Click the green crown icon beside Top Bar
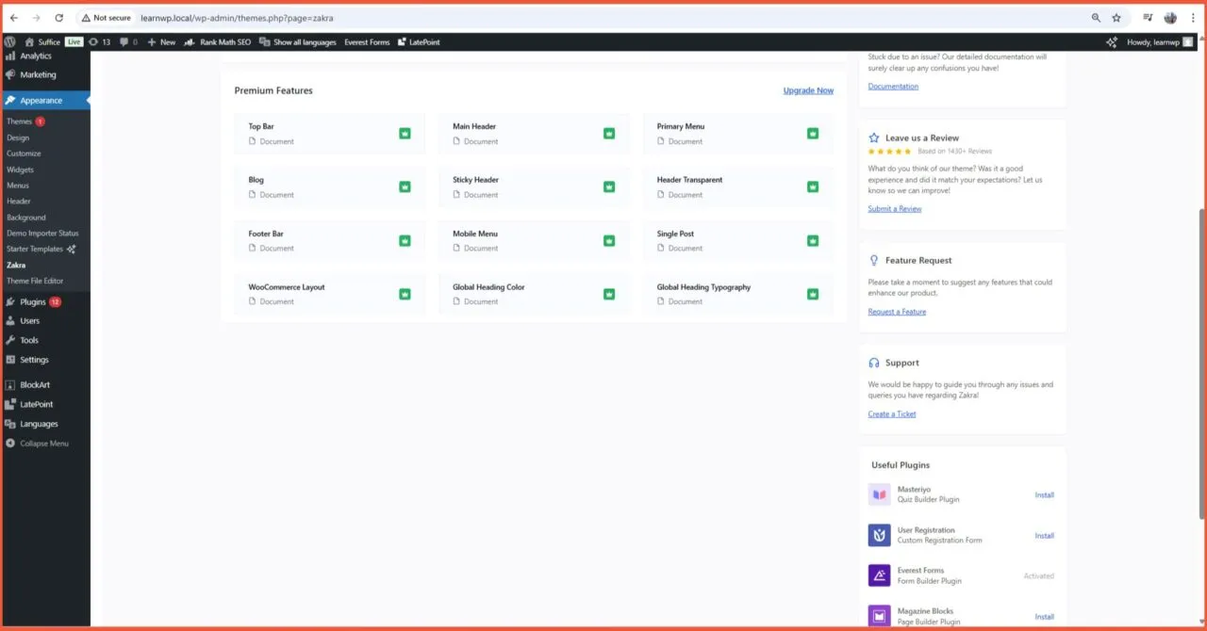The height and width of the screenshot is (631, 1207). pyautogui.click(x=405, y=134)
